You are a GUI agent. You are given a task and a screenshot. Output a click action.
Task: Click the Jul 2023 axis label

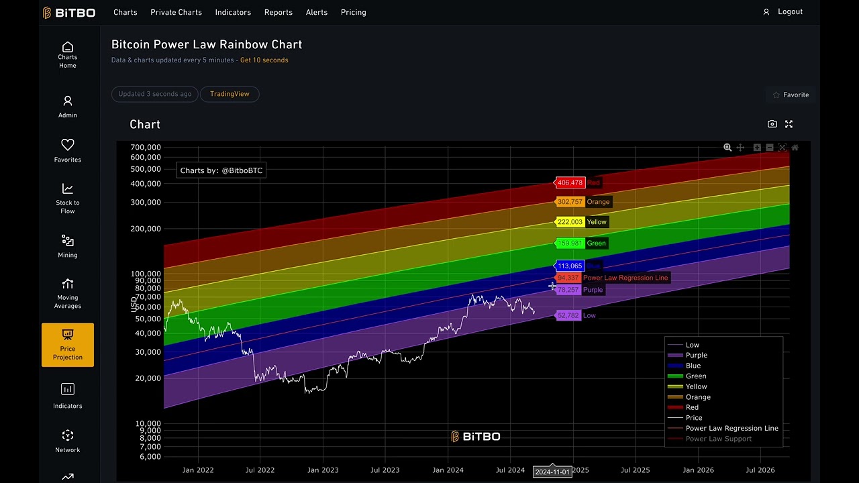[x=385, y=470]
